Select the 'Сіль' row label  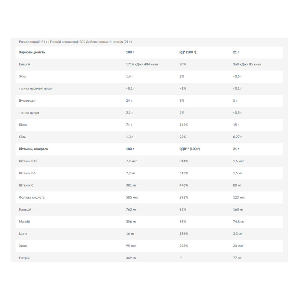[x=22, y=137]
